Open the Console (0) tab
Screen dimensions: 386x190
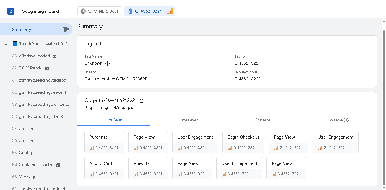pyautogui.click(x=338, y=120)
